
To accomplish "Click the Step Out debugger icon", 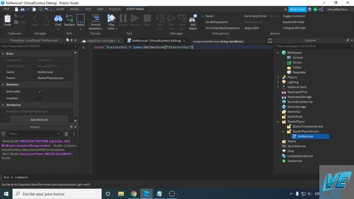I will (182, 18).
